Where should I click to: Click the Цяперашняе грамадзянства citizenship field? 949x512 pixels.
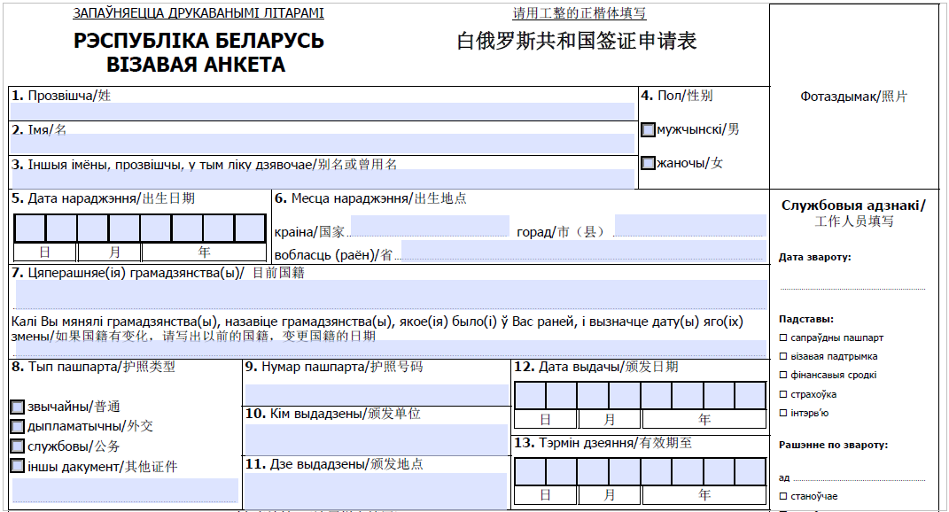pyautogui.click(x=391, y=295)
